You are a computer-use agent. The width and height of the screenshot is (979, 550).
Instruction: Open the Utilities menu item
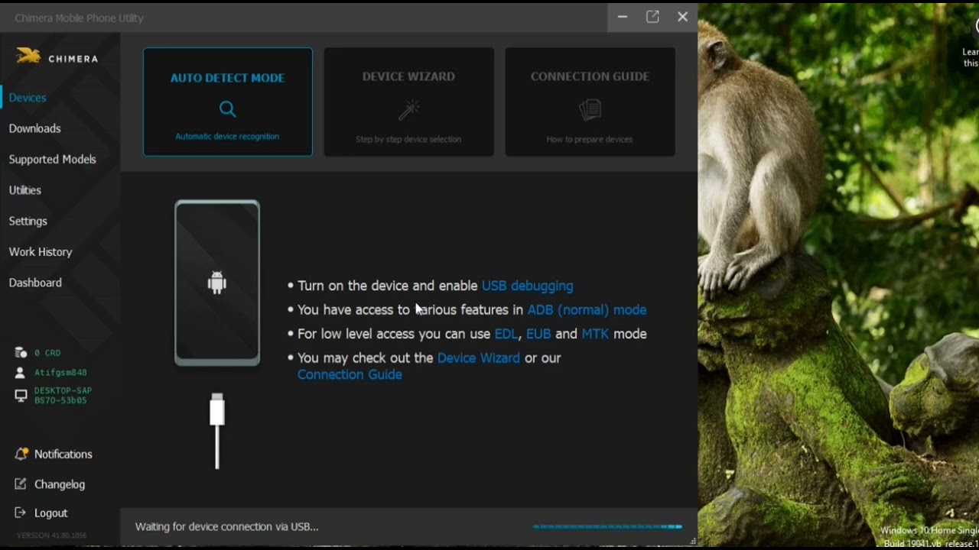pos(24,190)
